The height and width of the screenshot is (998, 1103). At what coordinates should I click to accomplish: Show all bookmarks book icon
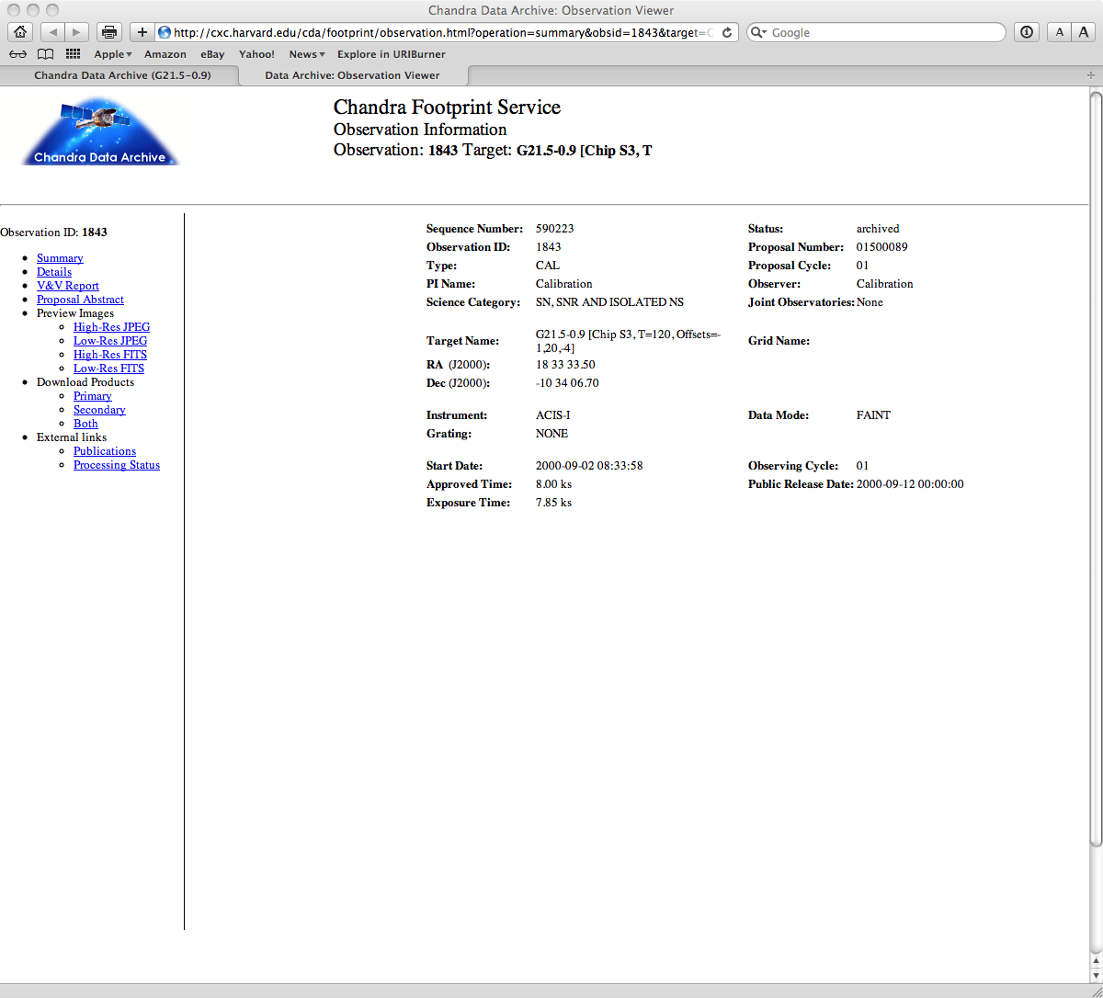click(x=45, y=54)
